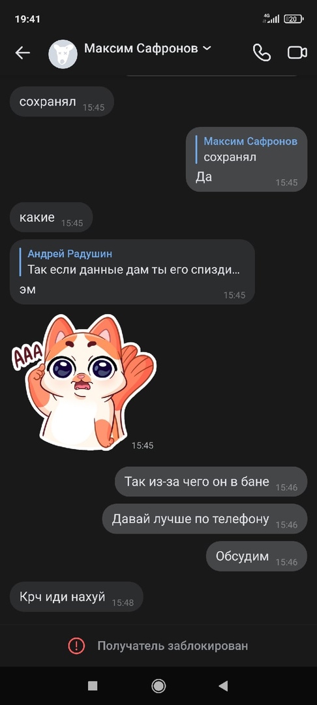Screen dimensions: 317x705
Task: Open Максим Сафронов's profile avatar
Action: point(63,54)
